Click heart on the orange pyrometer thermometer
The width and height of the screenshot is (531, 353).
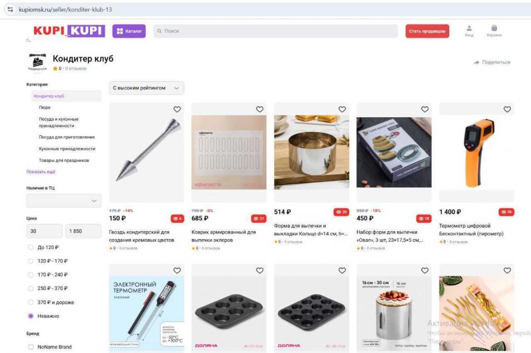(x=507, y=109)
